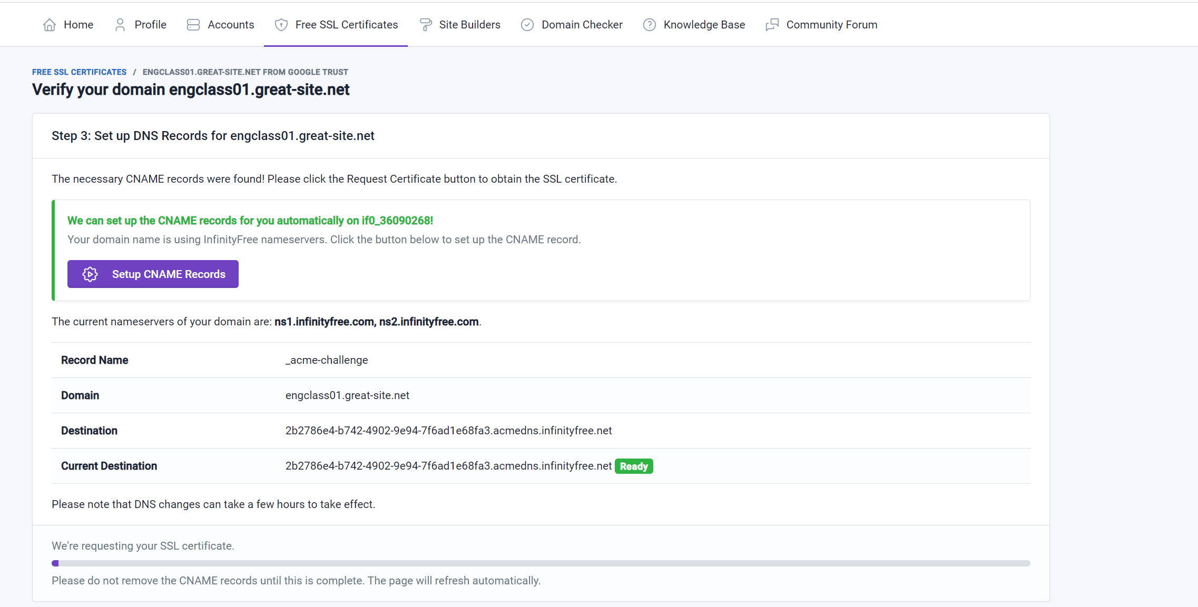The width and height of the screenshot is (1198, 607).
Task: Click the Knowledge Base question mark icon
Action: (650, 25)
